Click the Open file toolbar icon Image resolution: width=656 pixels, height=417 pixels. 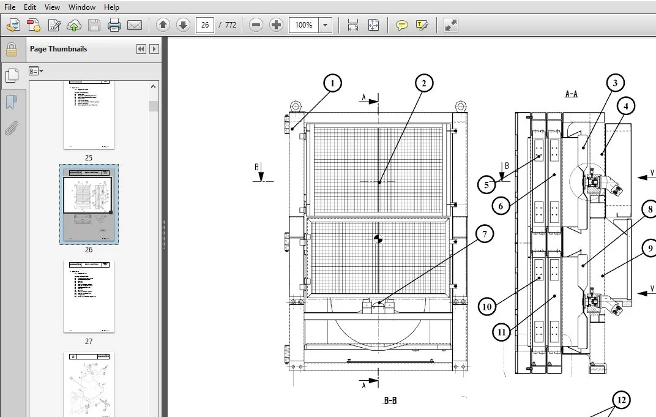click(13, 25)
